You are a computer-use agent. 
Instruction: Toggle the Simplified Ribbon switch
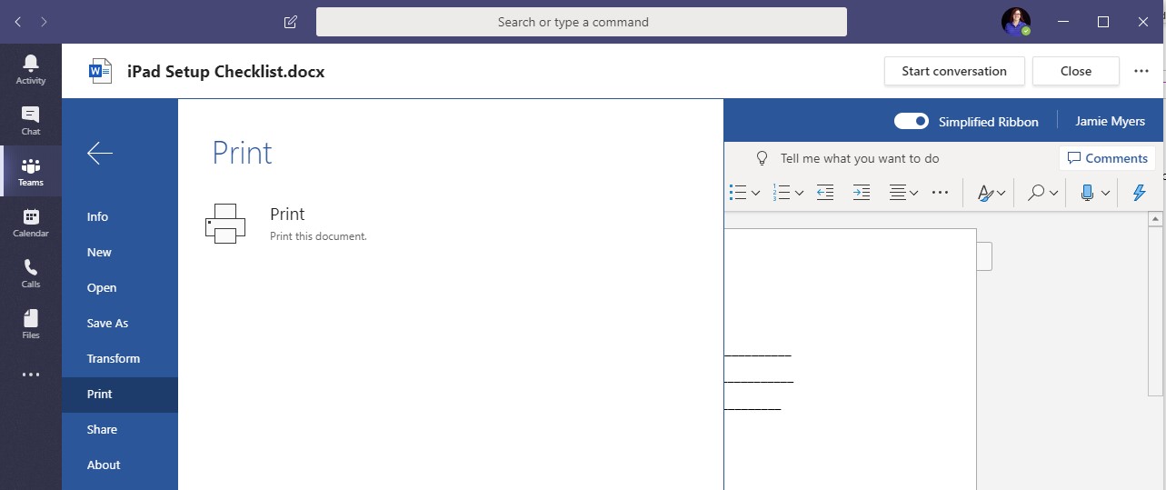click(x=912, y=121)
